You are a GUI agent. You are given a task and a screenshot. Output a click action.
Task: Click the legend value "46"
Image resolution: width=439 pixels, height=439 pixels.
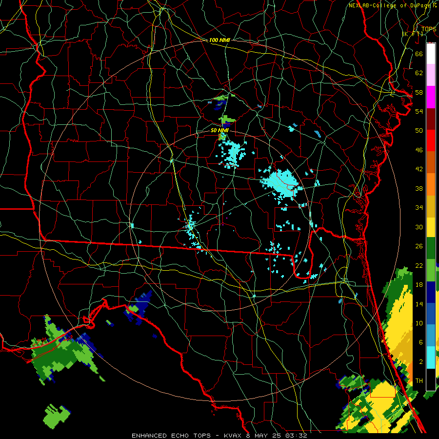click(419, 150)
